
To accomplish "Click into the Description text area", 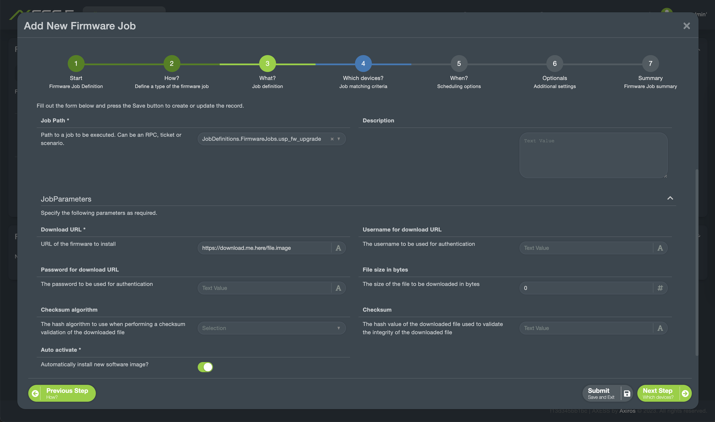I will tap(593, 155).
